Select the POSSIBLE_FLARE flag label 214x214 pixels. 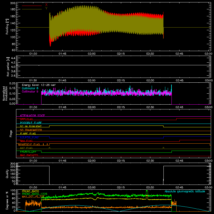click(31, 123)
